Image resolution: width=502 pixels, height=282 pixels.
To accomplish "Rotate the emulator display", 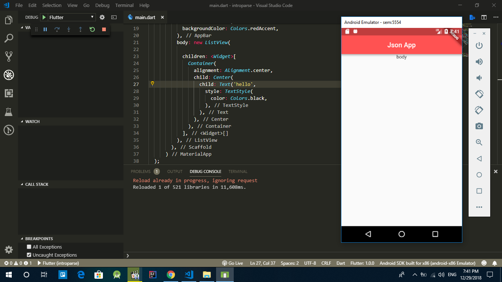I will 479,94.
